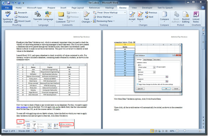Expand the Compare dropdown arrow
Image resolution: width=208 pixels, height=136 pixels.
pos(164,22)
